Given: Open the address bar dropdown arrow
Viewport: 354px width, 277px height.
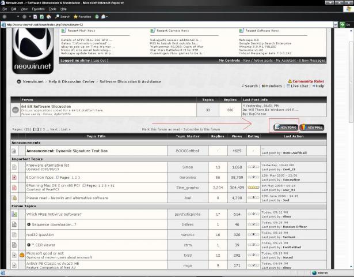Looking at the screenshot, I should coord(336,25).
